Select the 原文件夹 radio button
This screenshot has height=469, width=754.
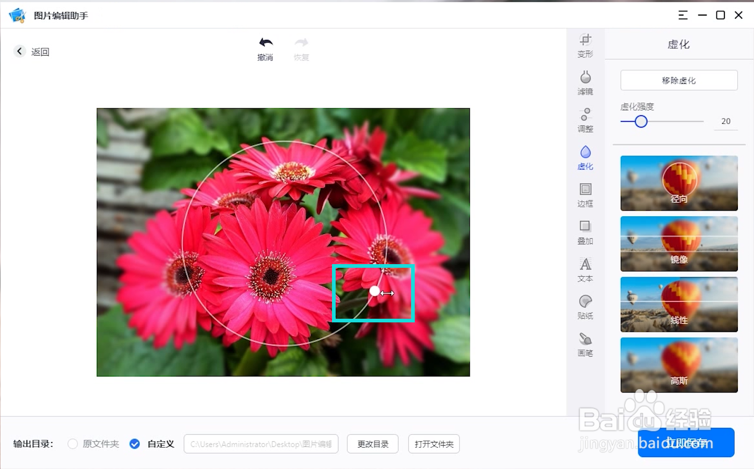coord(72,444)
